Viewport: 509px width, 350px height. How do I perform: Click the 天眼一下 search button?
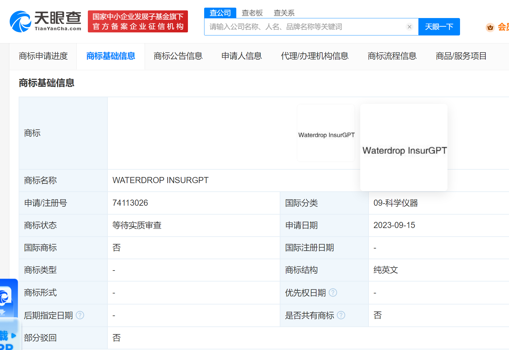(439, 27)
